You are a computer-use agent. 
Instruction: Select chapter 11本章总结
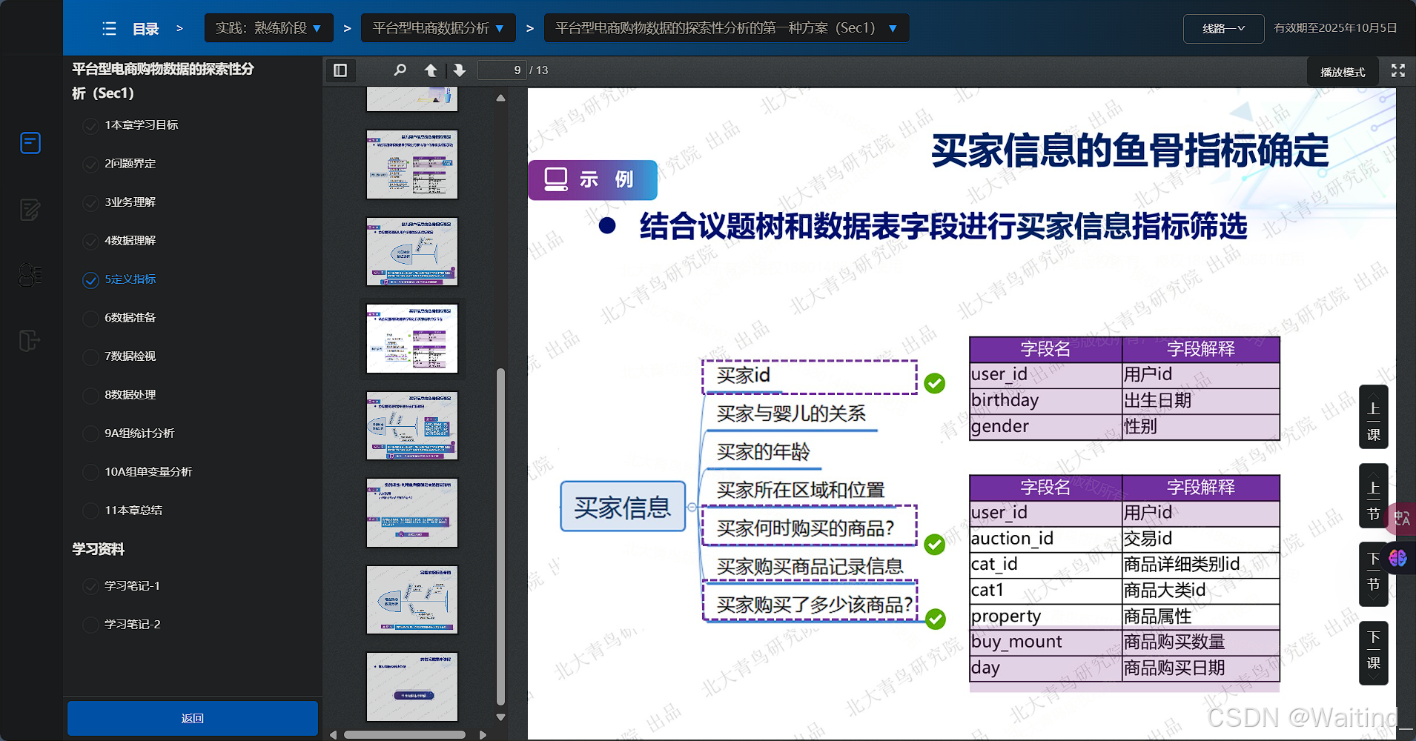click(133, 511)
